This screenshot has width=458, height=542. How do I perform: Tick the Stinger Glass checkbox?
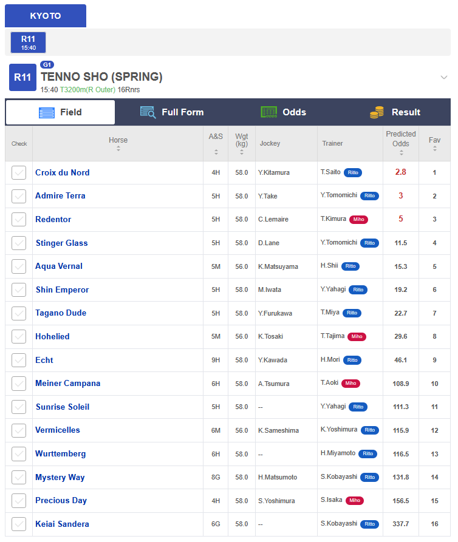click(x=19, y=243)
